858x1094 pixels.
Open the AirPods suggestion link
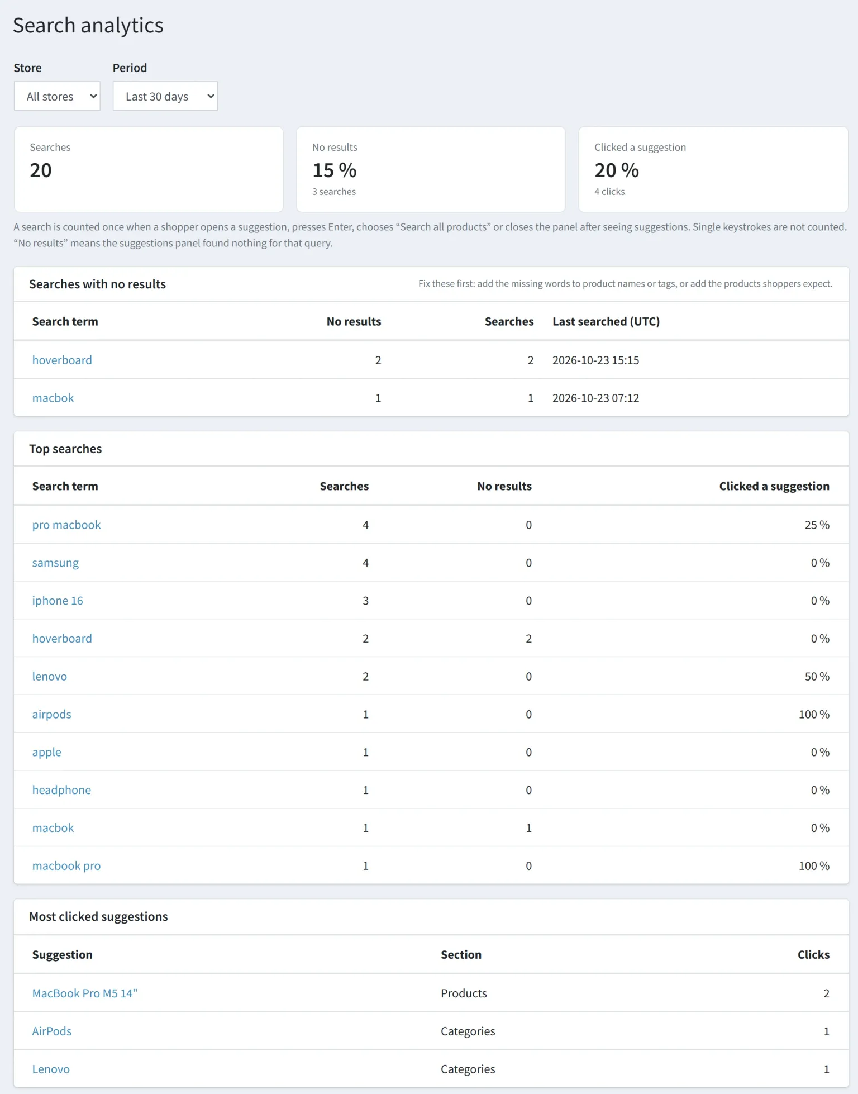[x=52, y=1031]
